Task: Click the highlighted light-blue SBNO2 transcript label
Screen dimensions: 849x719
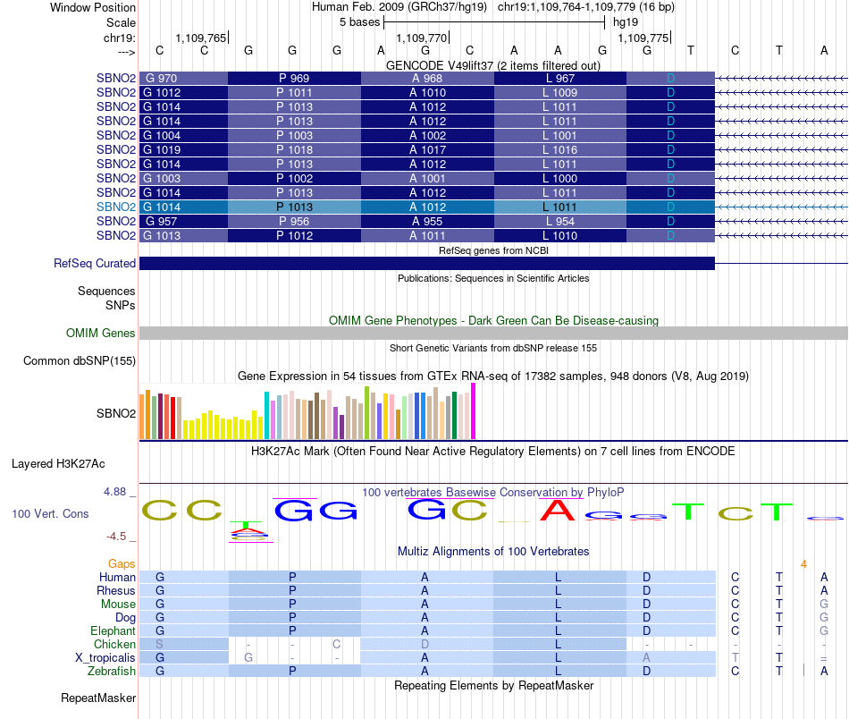Action: [x=116, y=207]
